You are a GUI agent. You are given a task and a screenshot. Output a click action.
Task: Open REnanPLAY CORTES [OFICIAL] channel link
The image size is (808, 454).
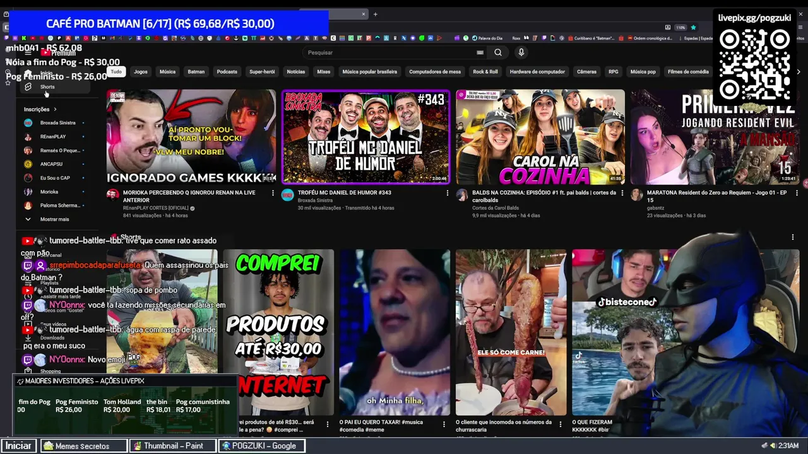point(156,208)
